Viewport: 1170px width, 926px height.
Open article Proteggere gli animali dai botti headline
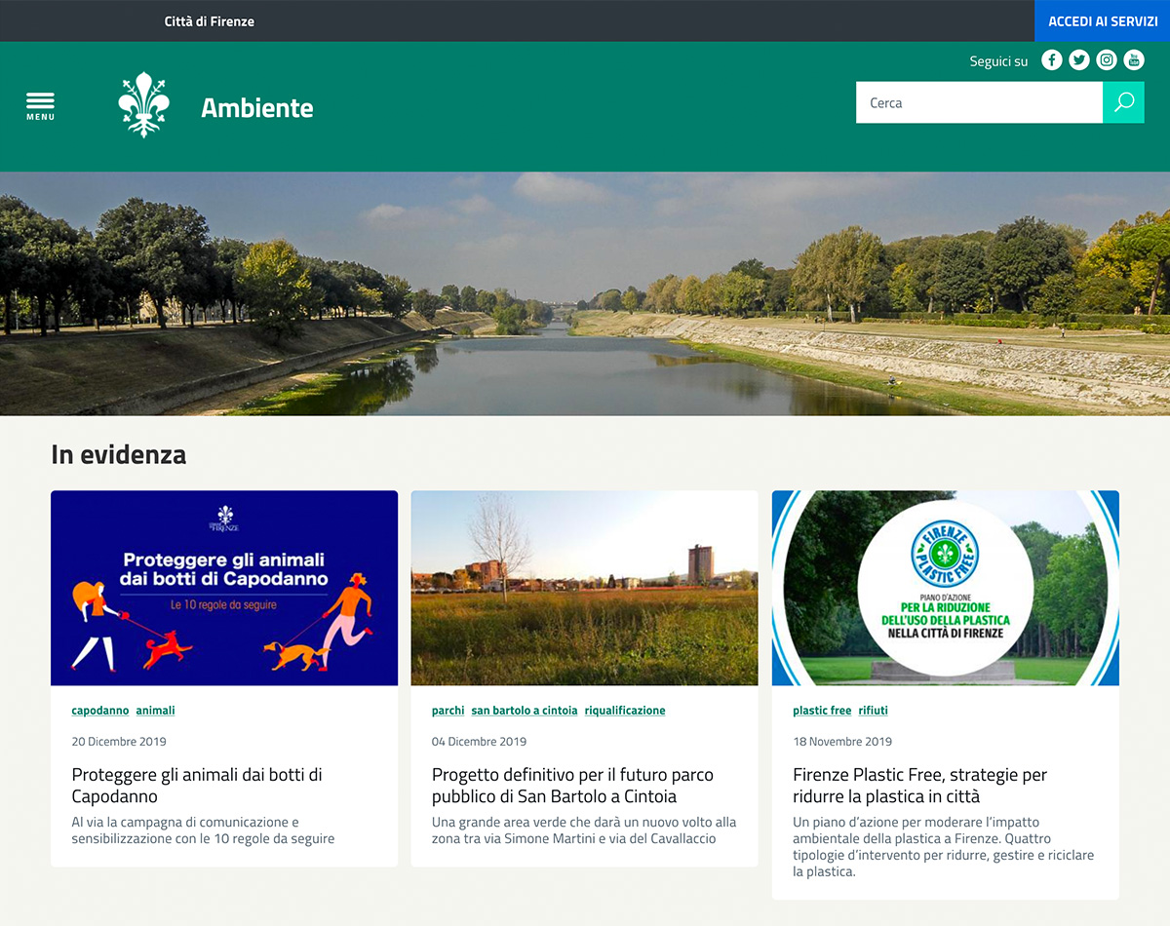[197, 786]
